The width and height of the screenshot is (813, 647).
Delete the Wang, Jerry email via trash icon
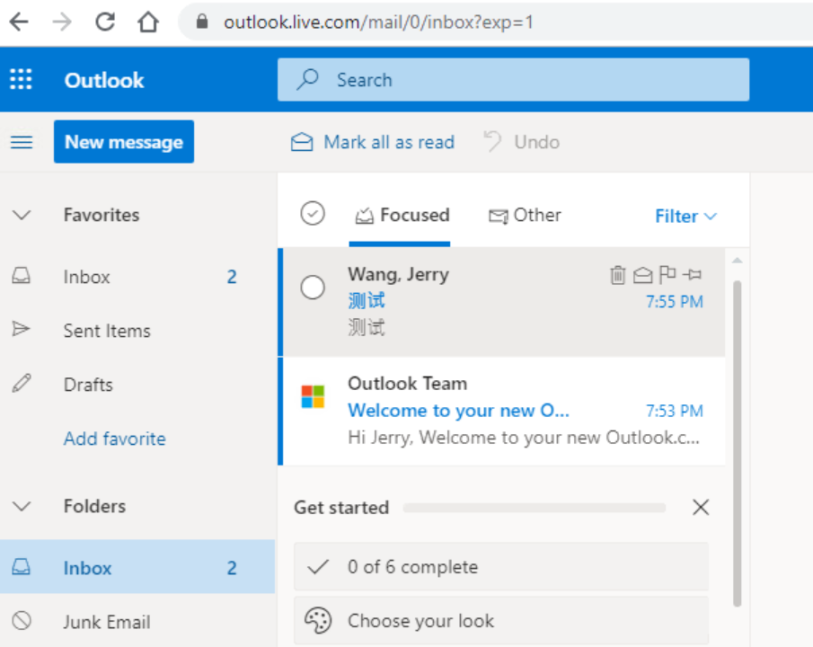tap(617, 275)
